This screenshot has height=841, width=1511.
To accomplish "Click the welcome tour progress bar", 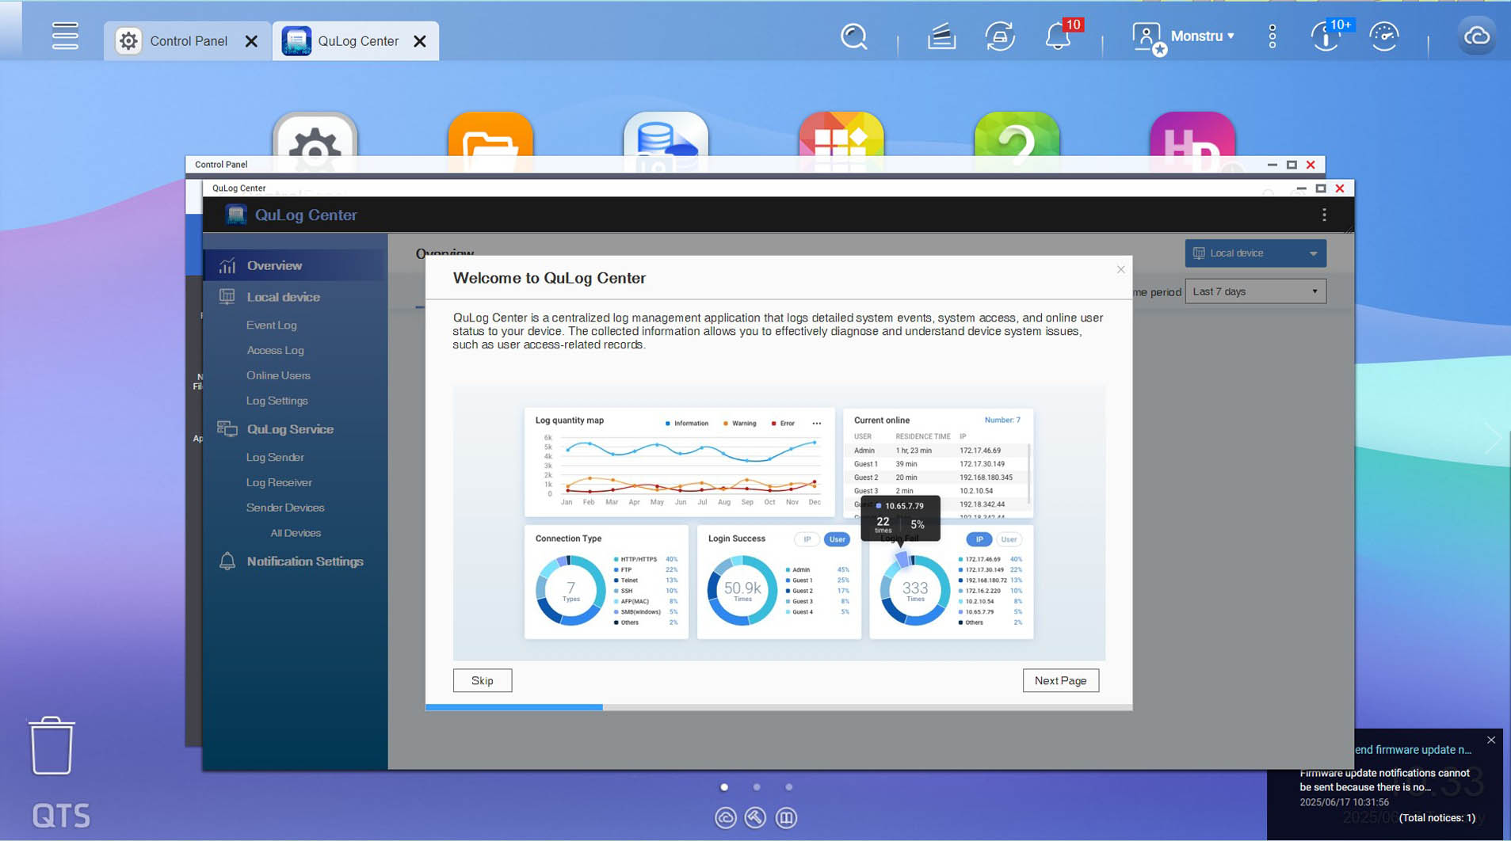I will tap(779, 707).
